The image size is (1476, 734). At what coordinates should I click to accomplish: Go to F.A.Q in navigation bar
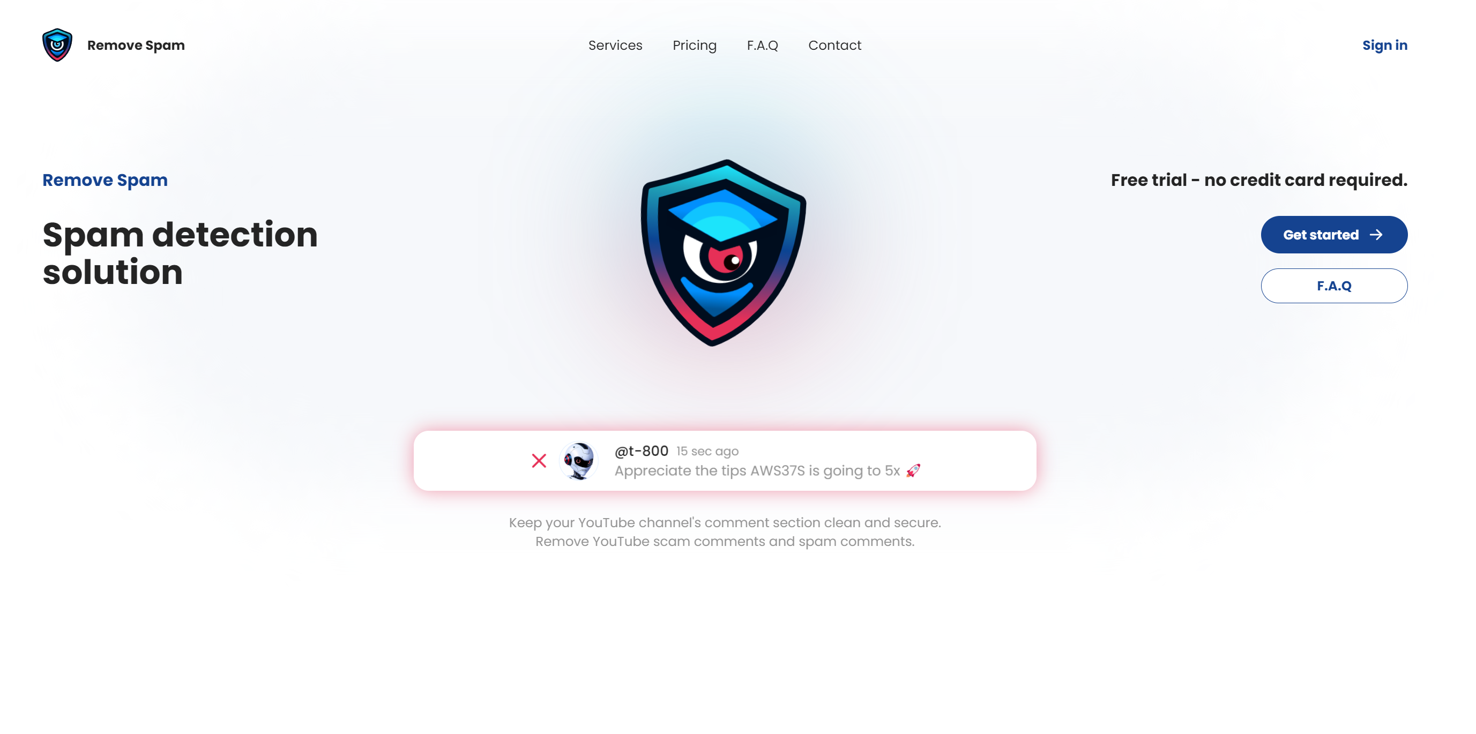[x=762, y=45]
